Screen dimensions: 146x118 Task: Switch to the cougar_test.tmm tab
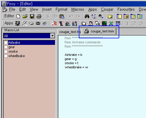click(x=99, y=32)
